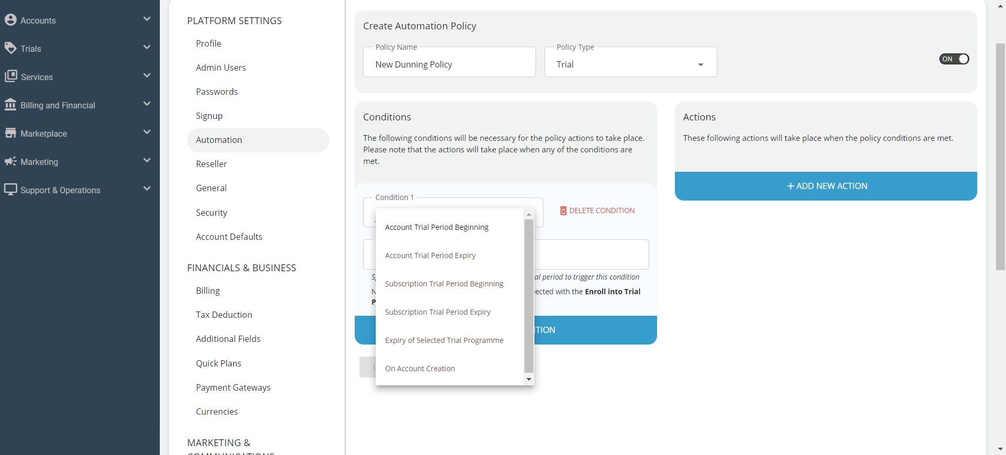The width and height of the screenshot is (1006, 455).
Task: Click the Support & Operations monitor icon
Action: coord(10,190)
